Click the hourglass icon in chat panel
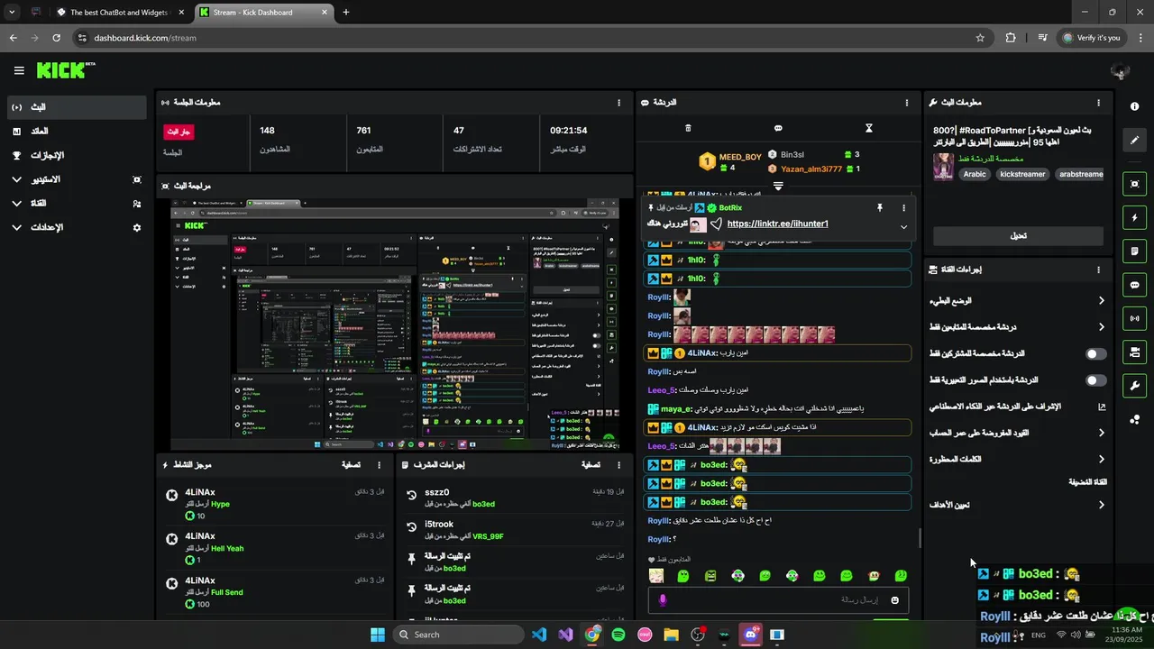The image size is (1154, 649). pyautogui.click(x=869, y=128)
